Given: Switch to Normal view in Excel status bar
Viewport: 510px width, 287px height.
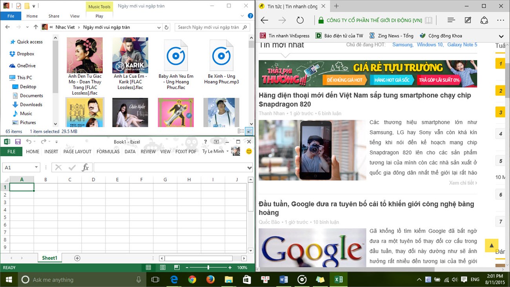Looking at the screenshot, I should (x=148, y=267).
